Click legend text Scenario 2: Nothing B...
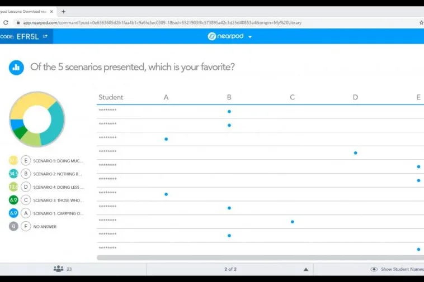Image resolution: width=424 pixels, height=282 pixels. coord(57,174)
